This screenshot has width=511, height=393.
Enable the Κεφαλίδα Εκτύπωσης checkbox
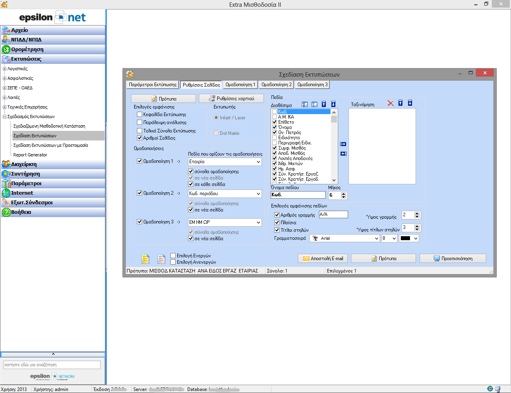click(x=140, y=115)
